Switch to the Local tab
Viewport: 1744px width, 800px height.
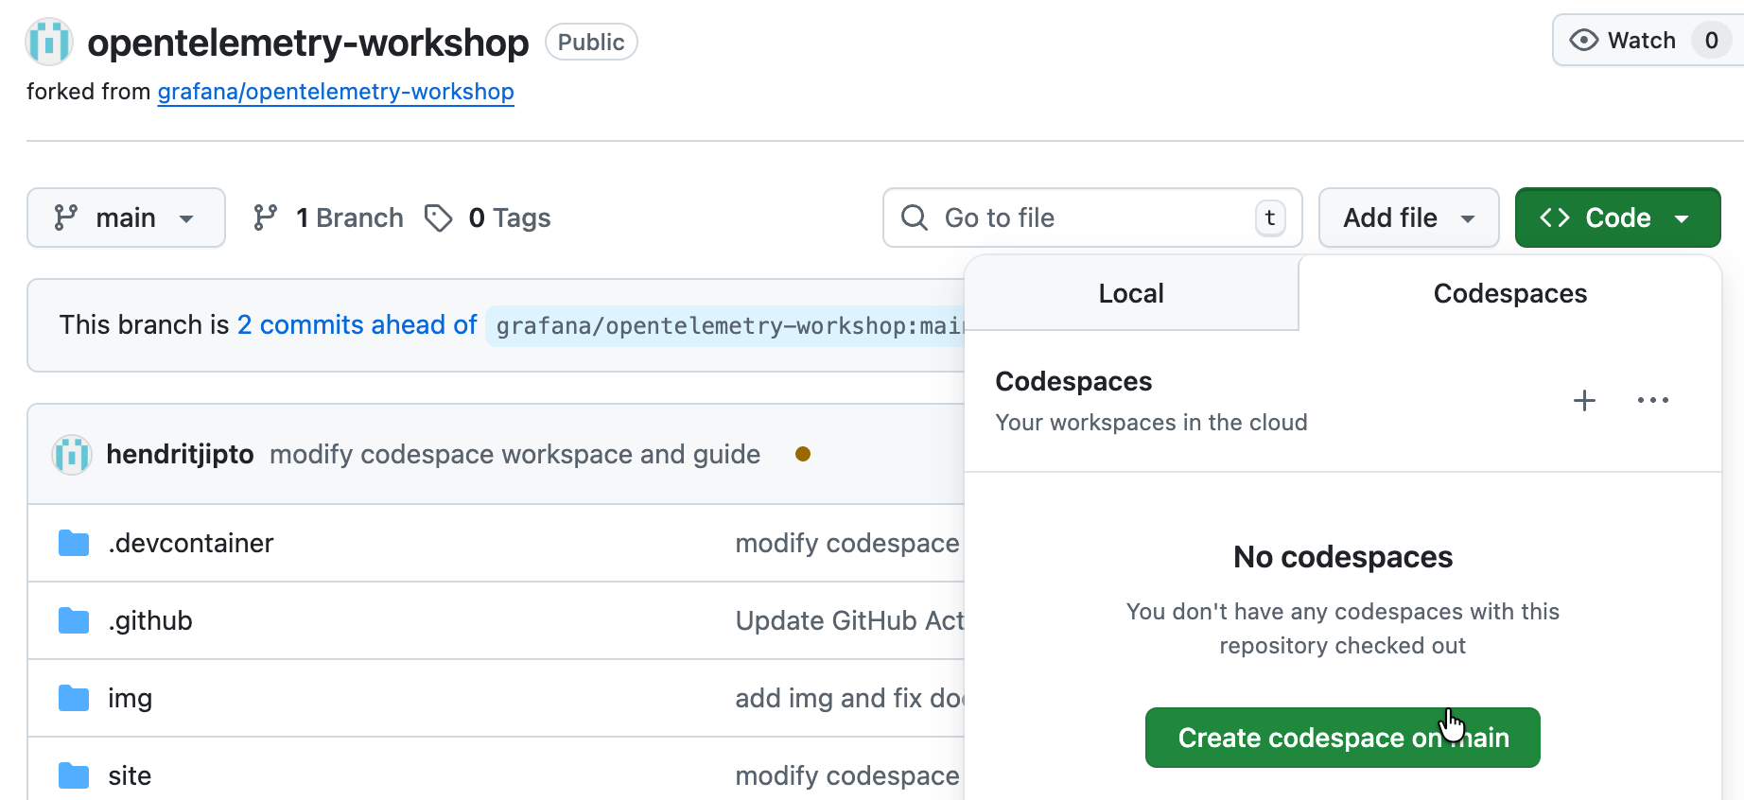point(1131,293)
